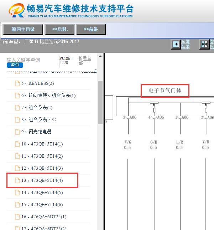Open tree item 13、473QE+5T14(4)
214x230 pixels.
(42, 180)
